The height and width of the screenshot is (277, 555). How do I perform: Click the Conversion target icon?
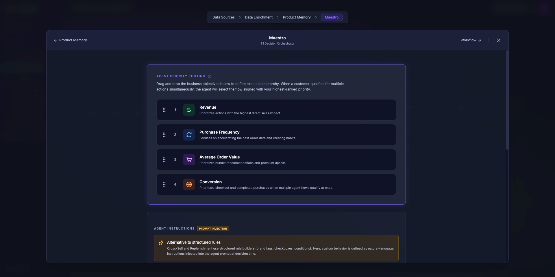pos(189,184)
